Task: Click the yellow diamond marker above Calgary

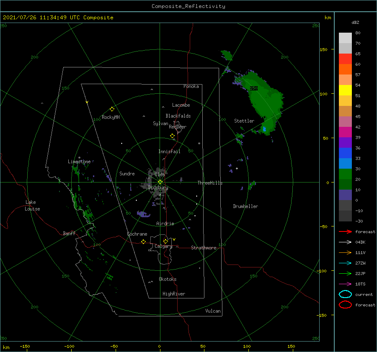Action: tap(165, 241)
